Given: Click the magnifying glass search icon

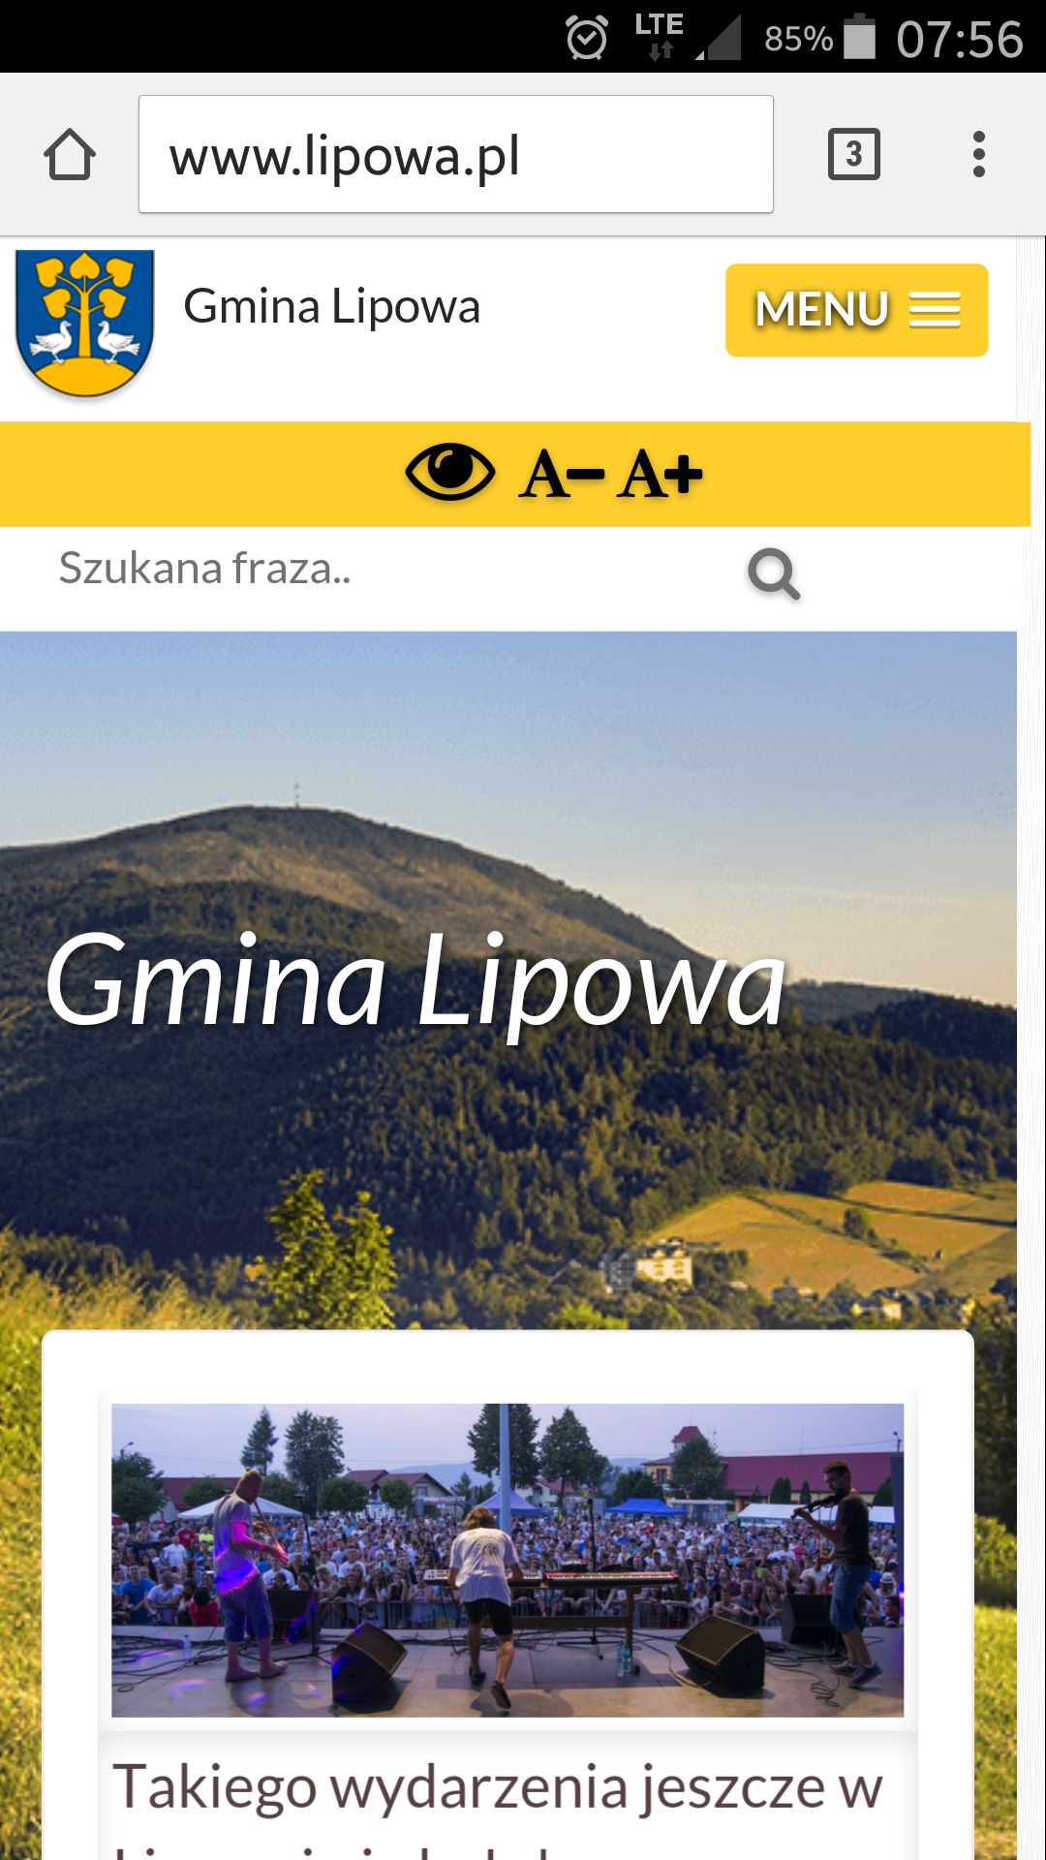Looking at the screenshot, I should 774,574.
